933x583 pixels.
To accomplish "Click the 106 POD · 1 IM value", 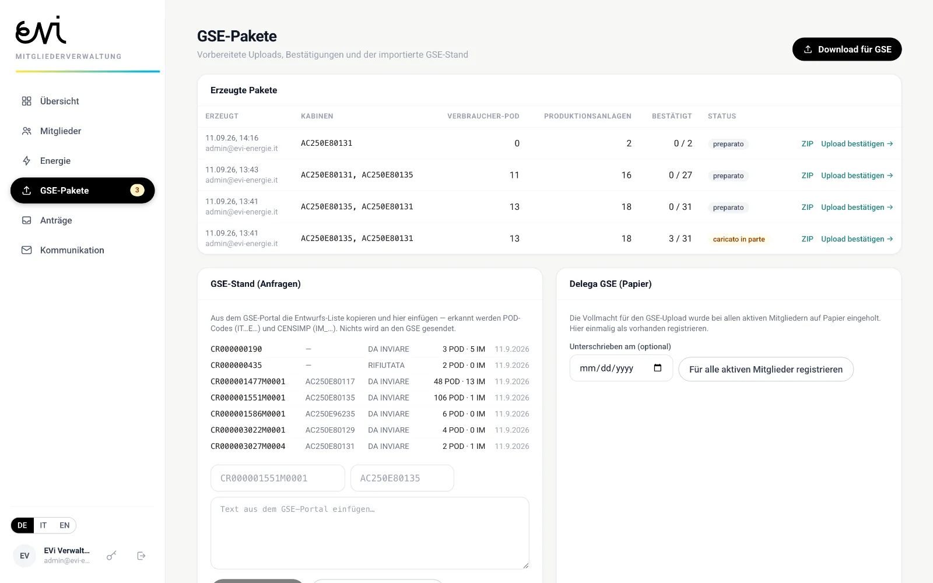I will tap(460, 398).
